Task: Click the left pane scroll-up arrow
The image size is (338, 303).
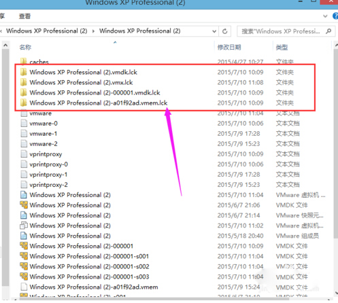Action: tap(5, 46)
